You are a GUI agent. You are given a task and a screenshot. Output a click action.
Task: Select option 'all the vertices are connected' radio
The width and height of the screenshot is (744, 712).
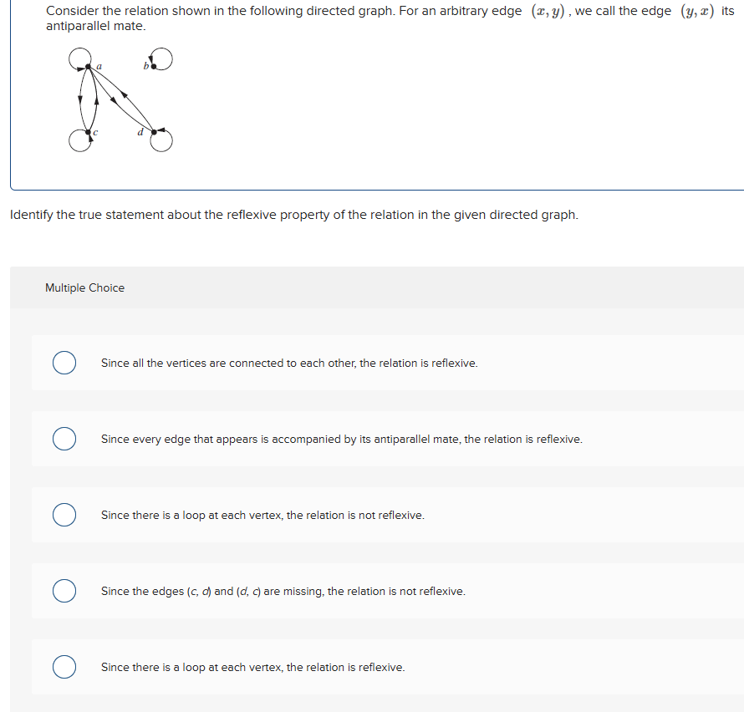[x=64, y=364]
